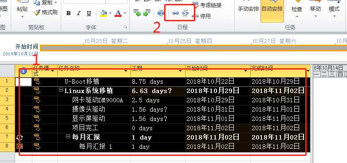Image resolution: width=347 pixels, height=163 pixels.
Task: Indent the selected task with right green arrow
Action: (x=146, y=13)
